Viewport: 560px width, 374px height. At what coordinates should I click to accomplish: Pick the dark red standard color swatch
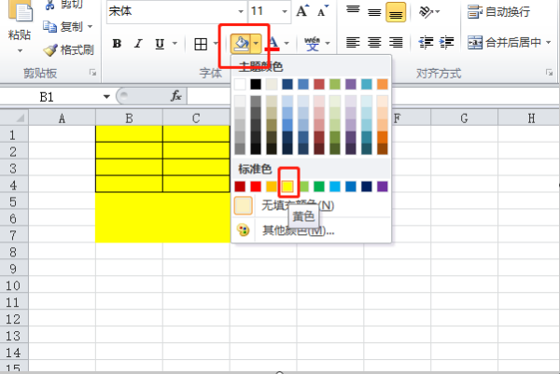tap(240, 187)
